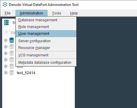Choose Role management
The image size is (137, 108).
46,27
